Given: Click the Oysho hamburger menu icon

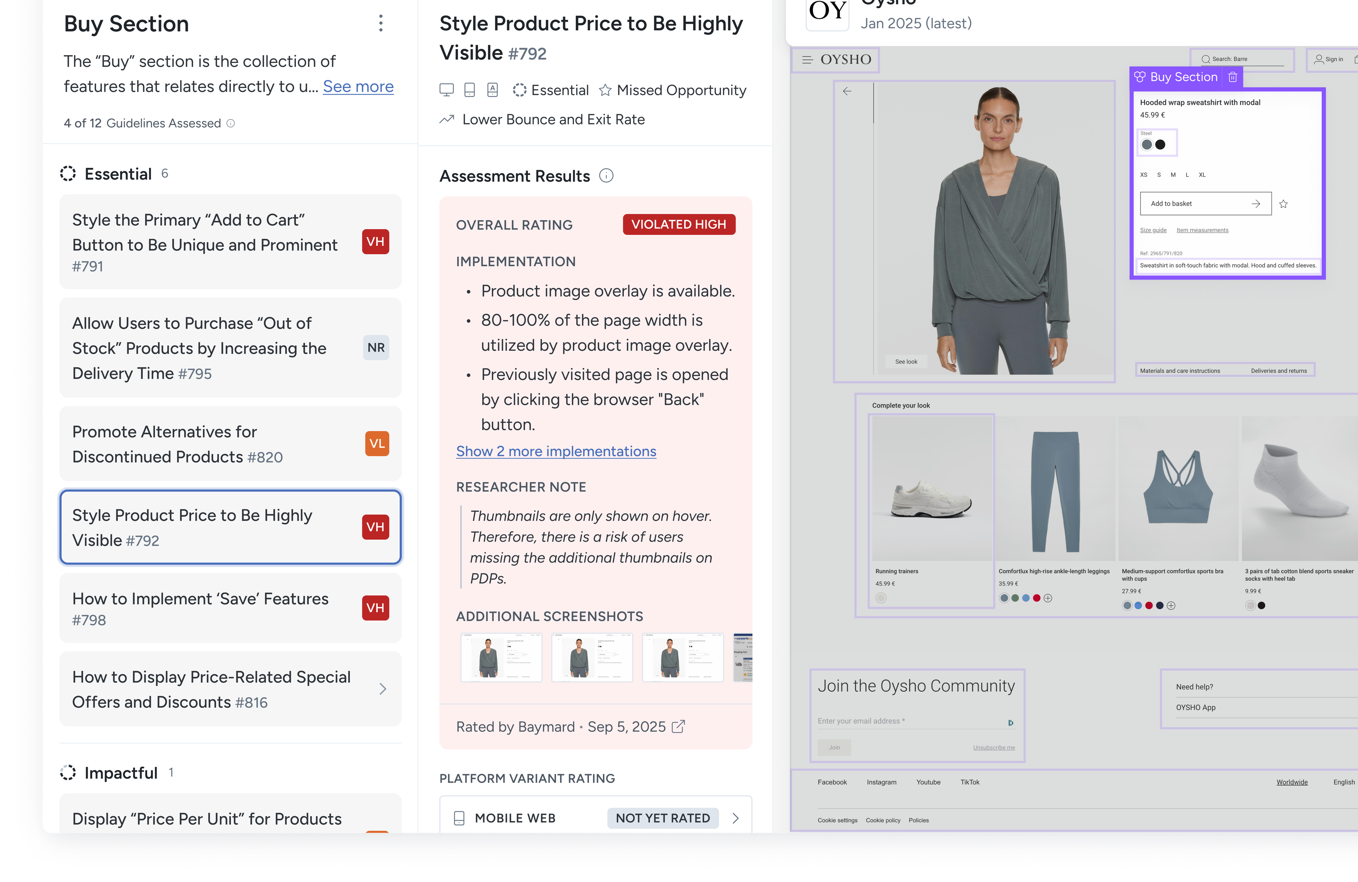Looking at the screenshot, I should 807,59.
